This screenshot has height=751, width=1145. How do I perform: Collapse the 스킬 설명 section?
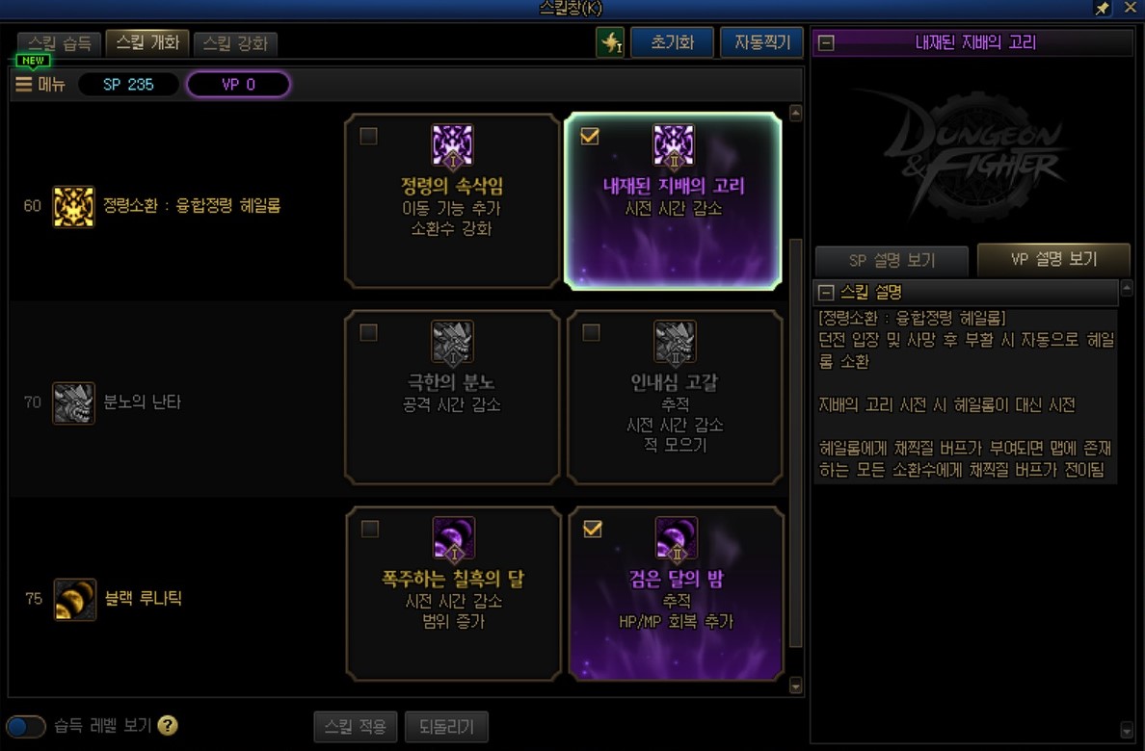[x=826, y=293]
